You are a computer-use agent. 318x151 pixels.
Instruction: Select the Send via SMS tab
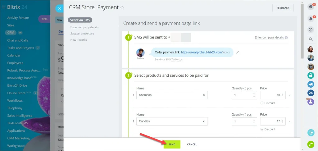point(80,20)
